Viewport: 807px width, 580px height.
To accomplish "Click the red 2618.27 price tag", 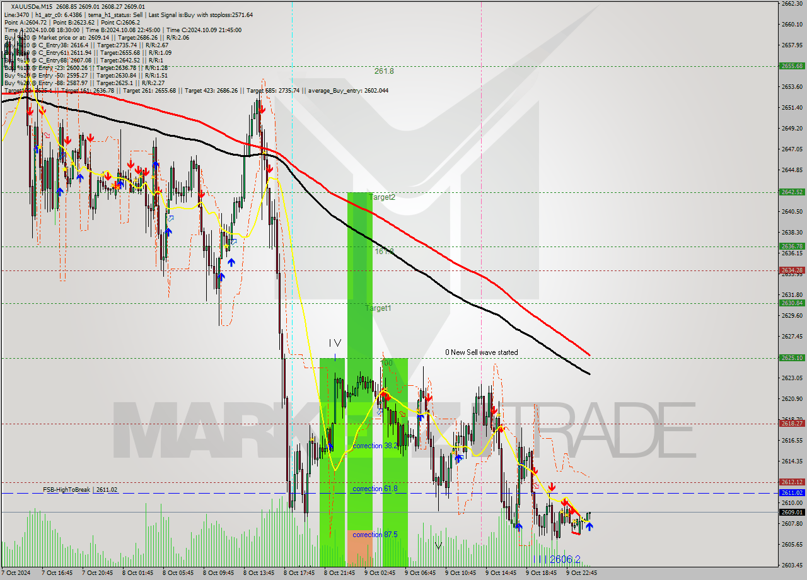I will 792,423.
